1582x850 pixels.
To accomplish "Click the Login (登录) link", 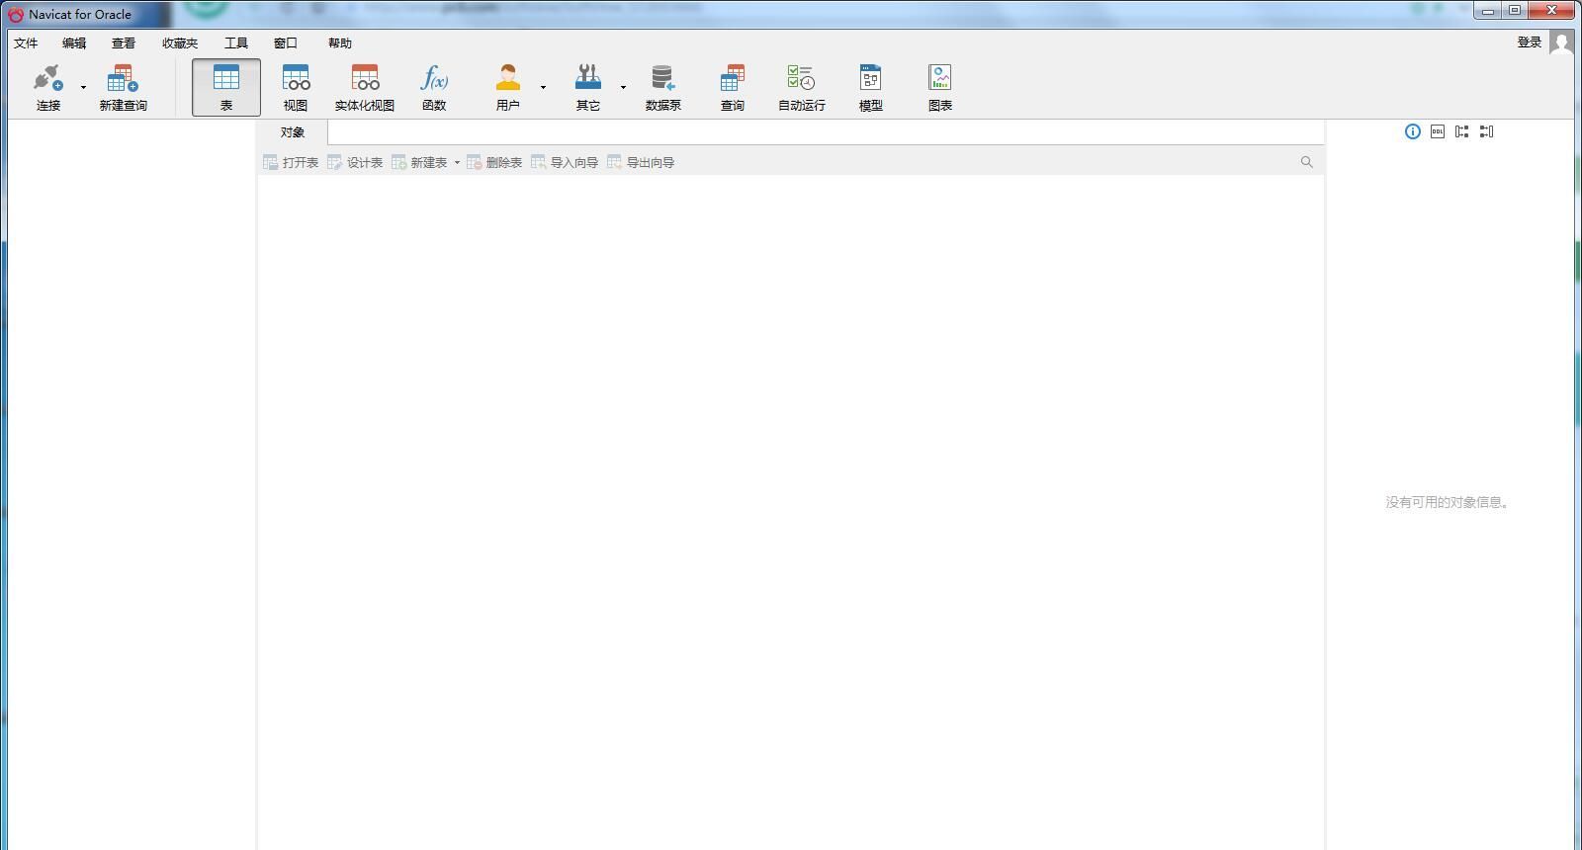I will tap(1530, 42).
